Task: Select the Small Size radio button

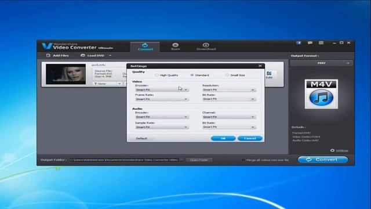Action: coord(227,75)
